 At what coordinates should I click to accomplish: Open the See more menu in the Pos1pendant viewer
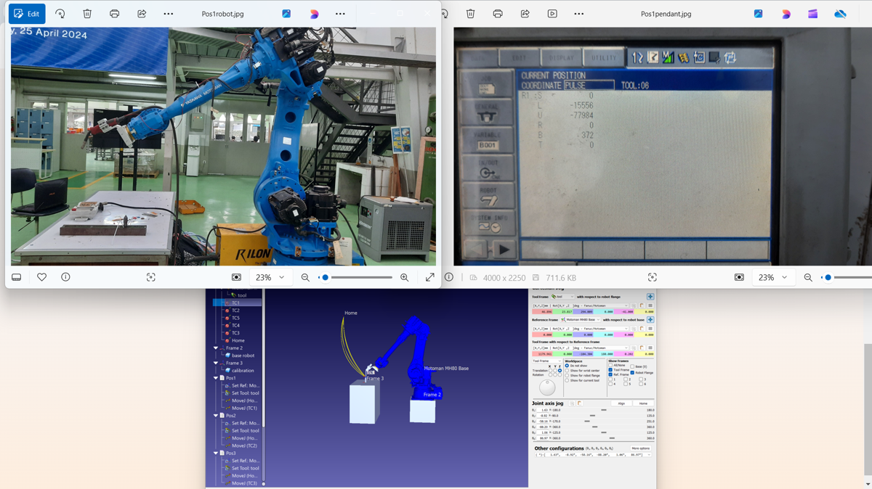tap(578, 14)
